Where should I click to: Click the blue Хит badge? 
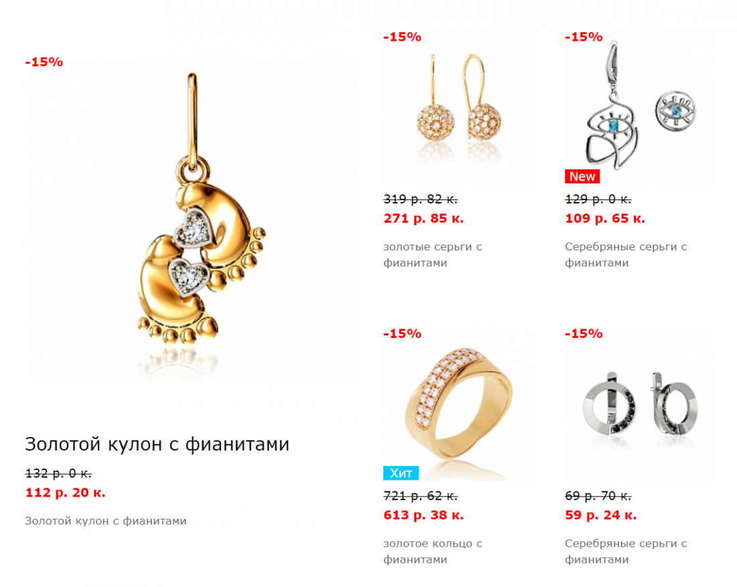[401, 473]
